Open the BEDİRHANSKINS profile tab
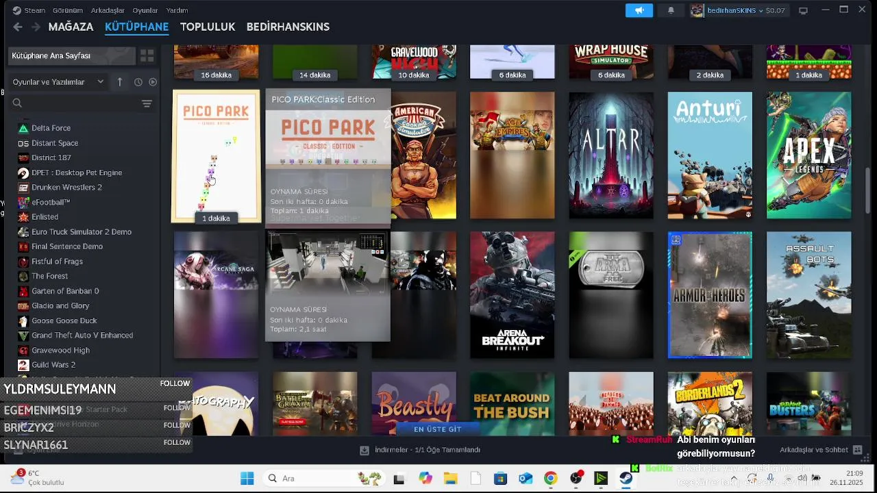 (x=288, y=27)
